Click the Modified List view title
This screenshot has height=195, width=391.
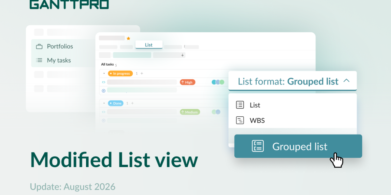[x=114, y=160]
